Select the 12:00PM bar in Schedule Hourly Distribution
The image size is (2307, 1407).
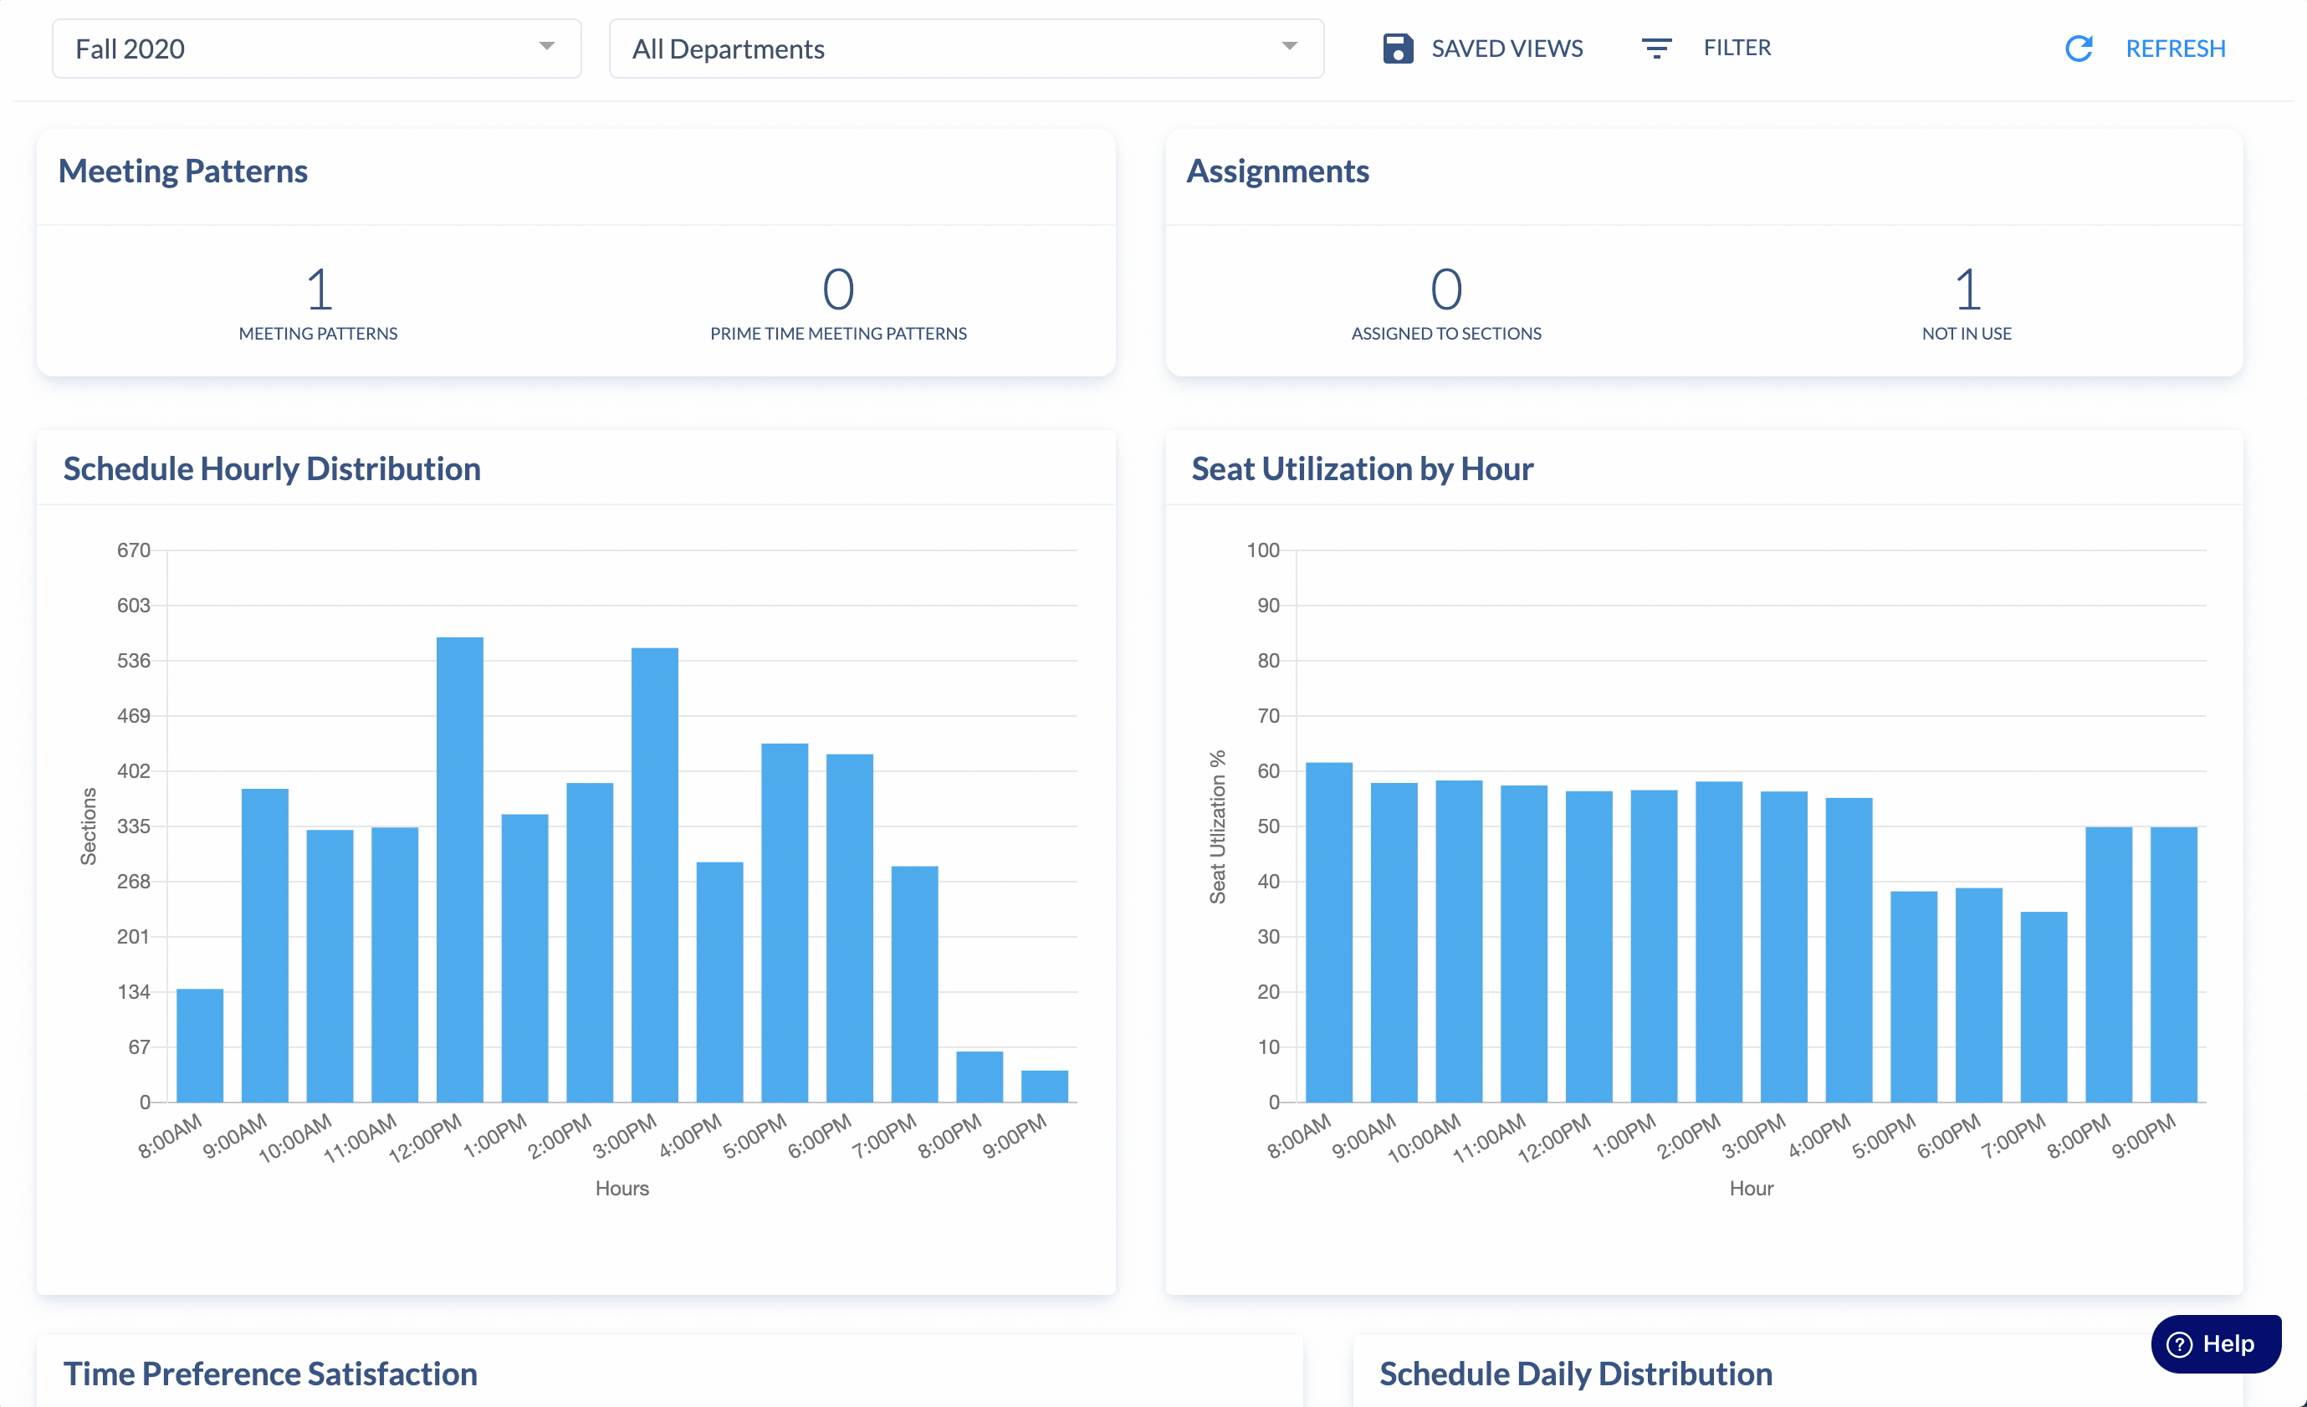pos(460,869)
